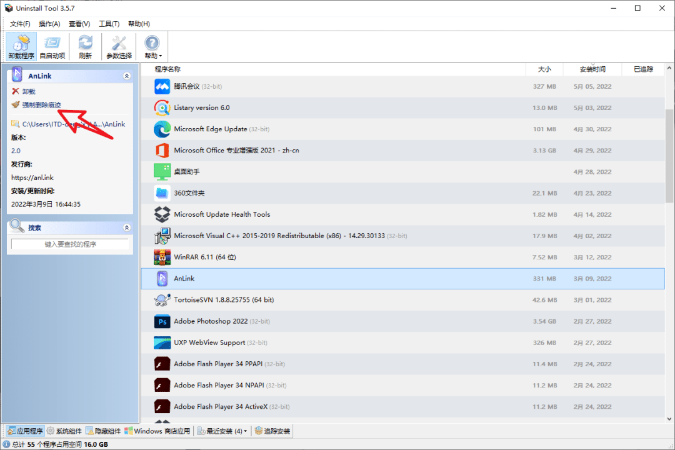675x450 pixels.
Task: Select the WinRAR 6.11 icon
Action: pyautogui.click(x=162, y=257)
